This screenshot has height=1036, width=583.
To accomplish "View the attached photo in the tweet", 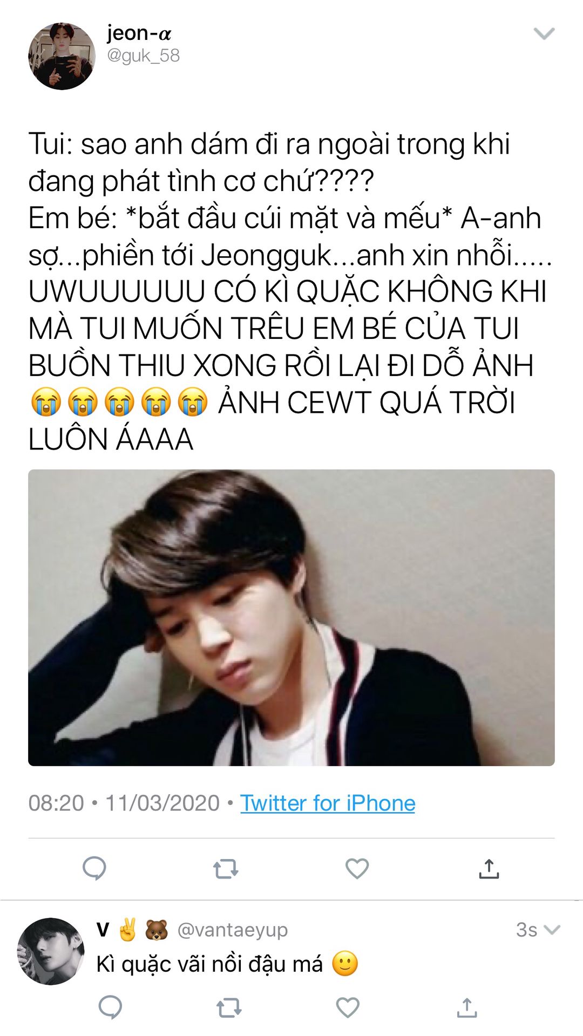I will (291, 617).
